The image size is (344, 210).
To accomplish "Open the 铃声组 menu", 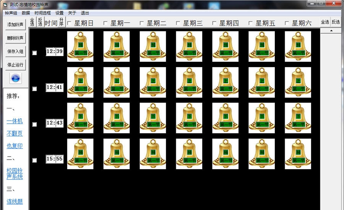I will 11,13.
